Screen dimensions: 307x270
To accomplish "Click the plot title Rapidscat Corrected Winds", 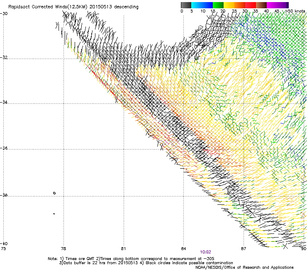I will pos(73,7).
